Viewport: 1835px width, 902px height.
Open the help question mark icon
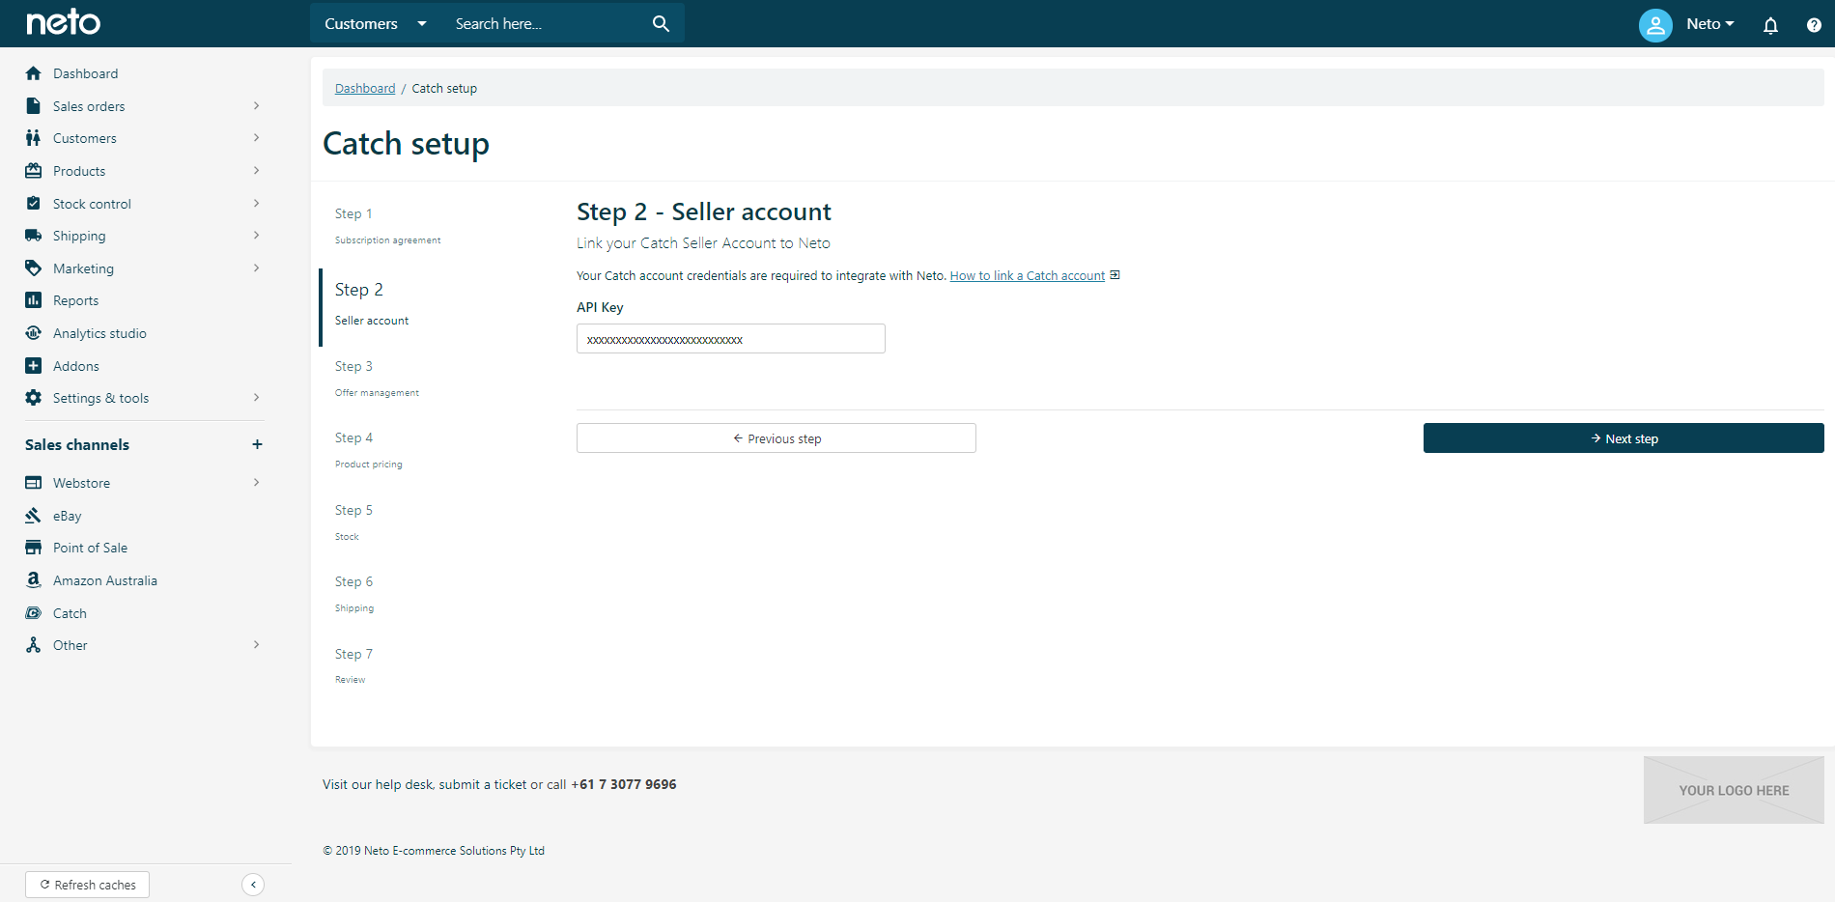[1814, 25]
